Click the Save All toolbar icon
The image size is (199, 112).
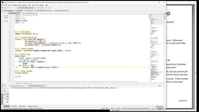(5, 8)
